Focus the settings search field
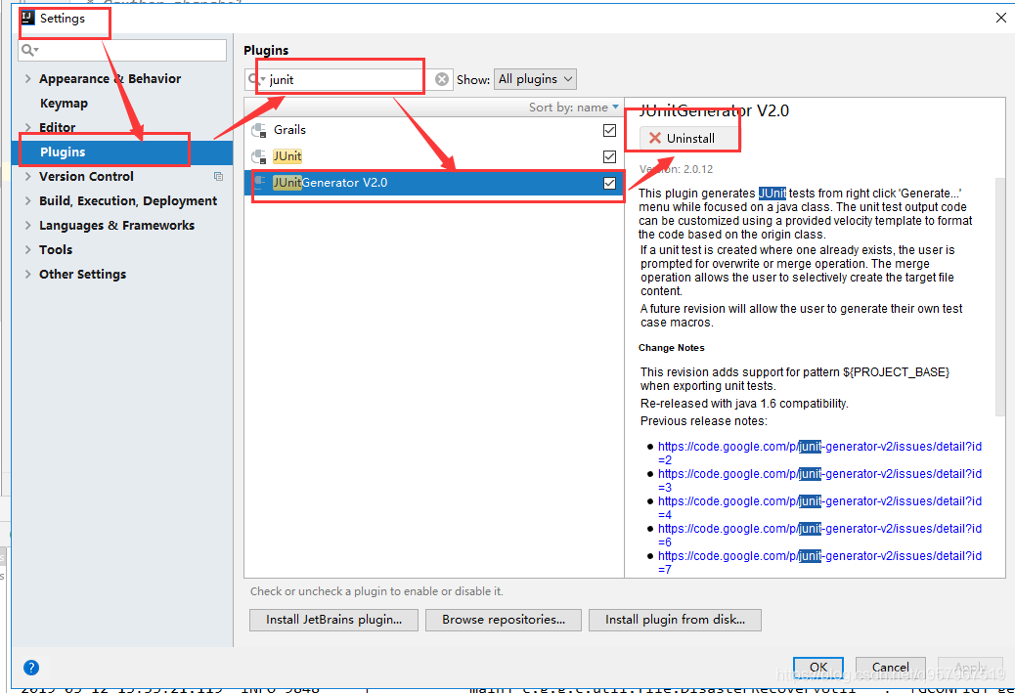This screenshot has height=693, width=1015. click(122, 50)
